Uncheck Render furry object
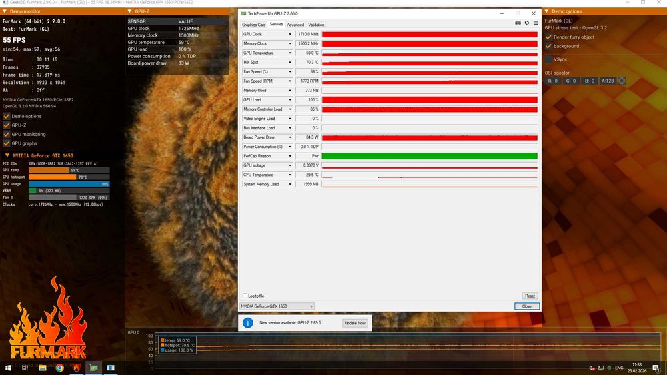The height and width of the screenshot is (375, 667). click(x=548, y=37)
